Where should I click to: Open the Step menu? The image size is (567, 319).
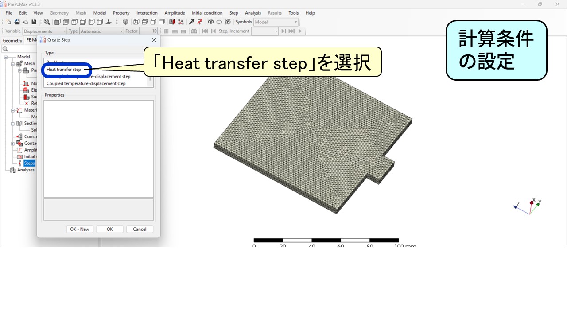[233, 13]
